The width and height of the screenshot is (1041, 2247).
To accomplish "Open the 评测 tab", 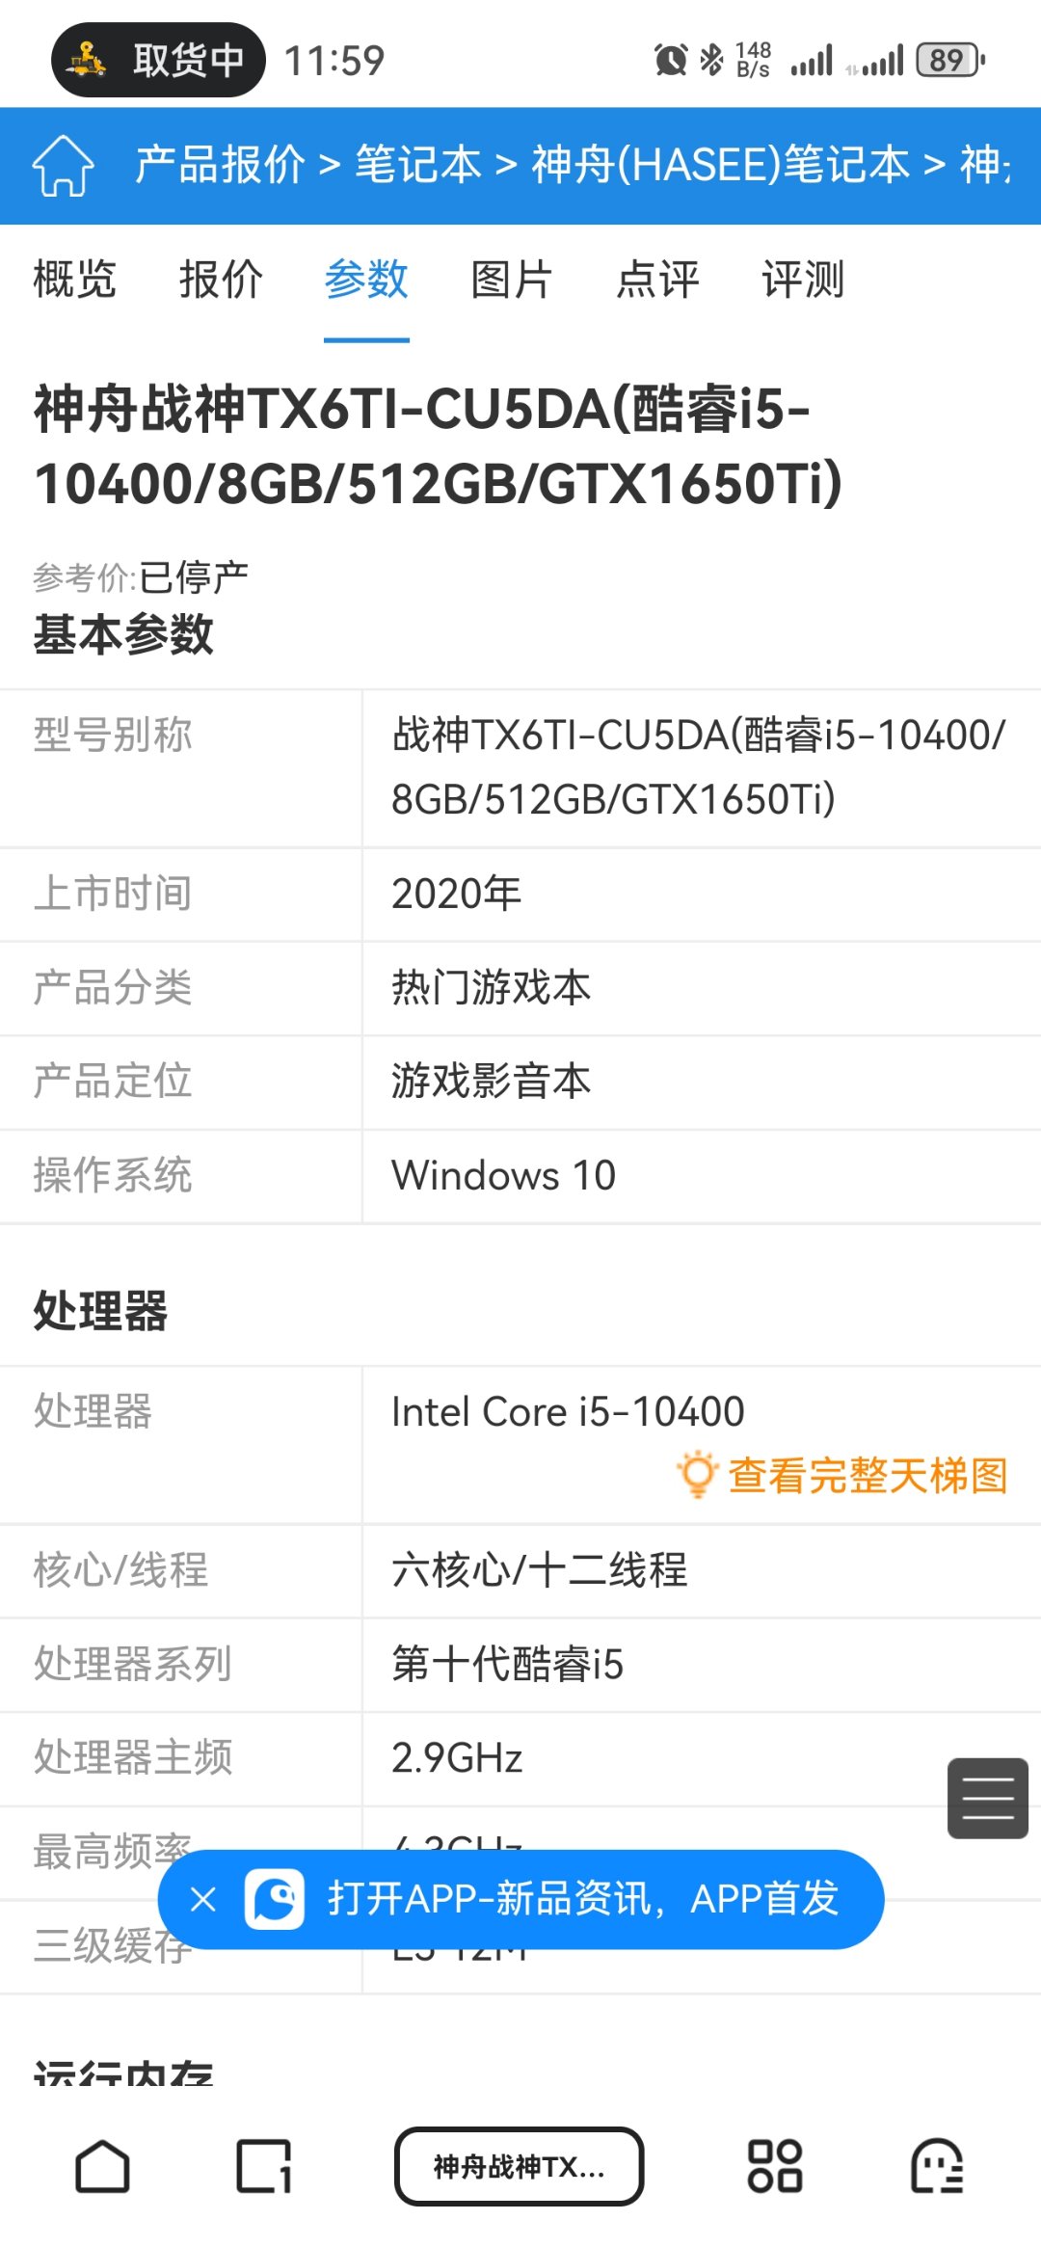I will (x=803, y=280).
